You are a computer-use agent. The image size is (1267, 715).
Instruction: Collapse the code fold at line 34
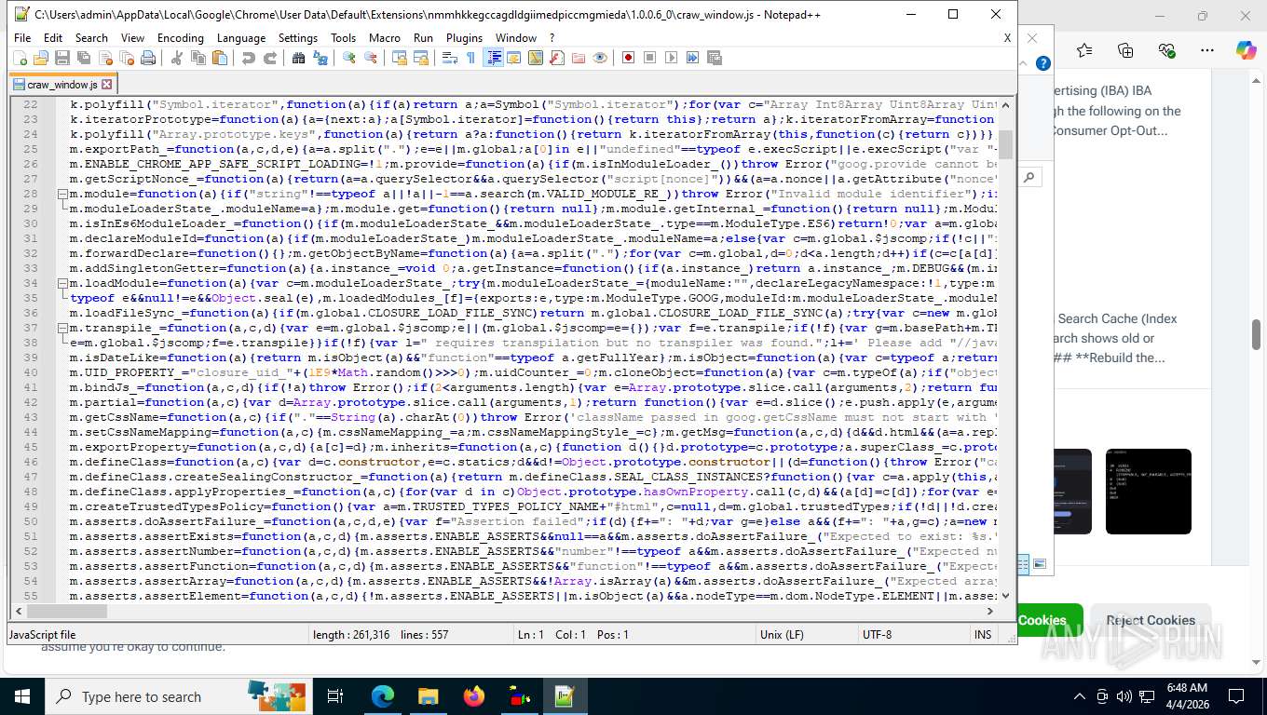(62, 283)
